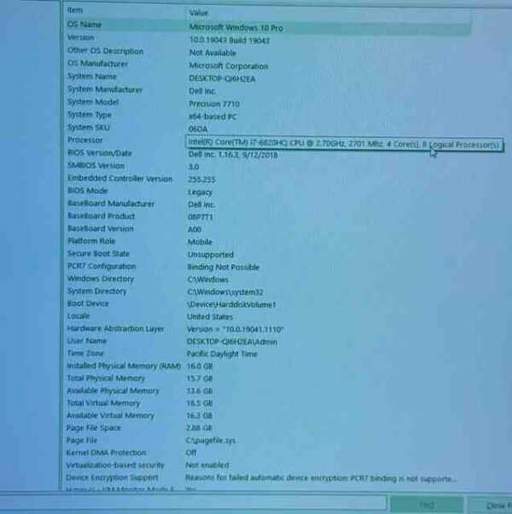Click the Find what search field
Image resolution: width=512 pixels, height=514 pixels.
point(194,503)
